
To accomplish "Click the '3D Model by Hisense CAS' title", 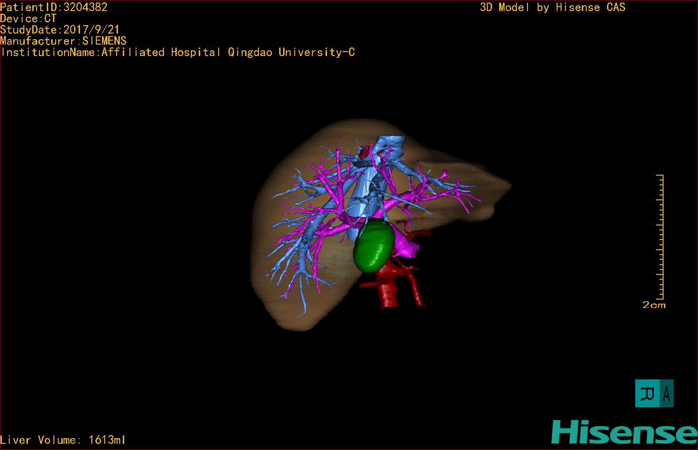I will point(553,7).
